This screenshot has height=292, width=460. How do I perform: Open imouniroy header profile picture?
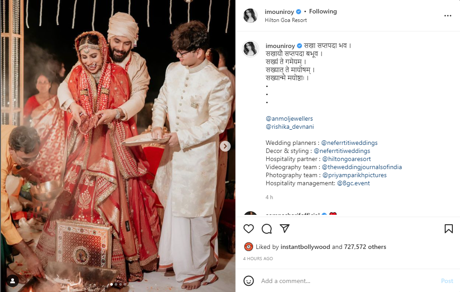250,16
